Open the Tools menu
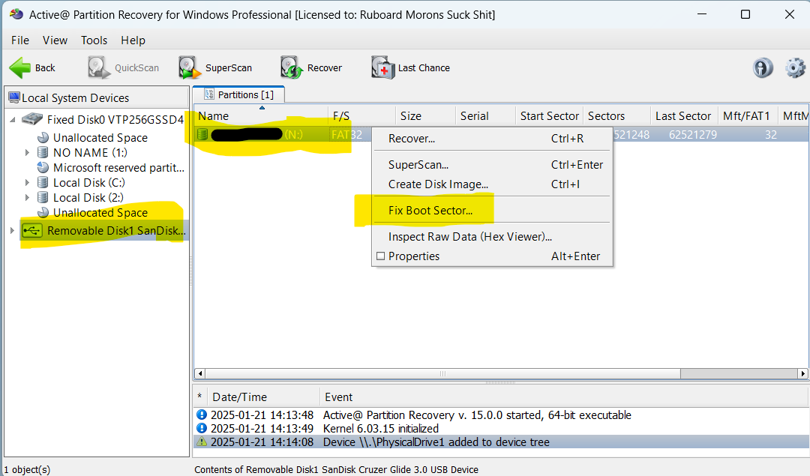Image resolution: width=810 pixels, height=476 pixels. (x=94, y=40)
